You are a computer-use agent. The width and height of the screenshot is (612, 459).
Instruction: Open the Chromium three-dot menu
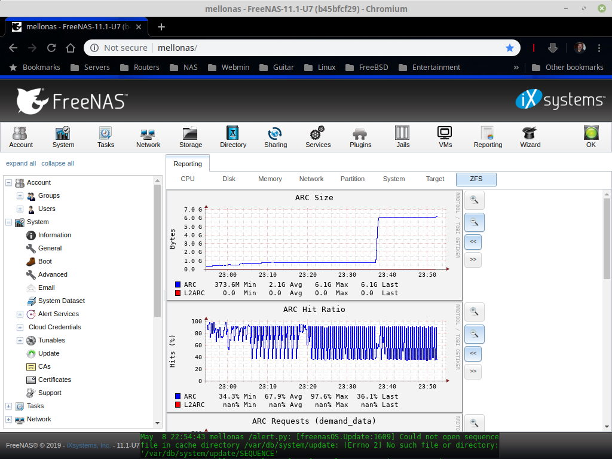point(599,48)
